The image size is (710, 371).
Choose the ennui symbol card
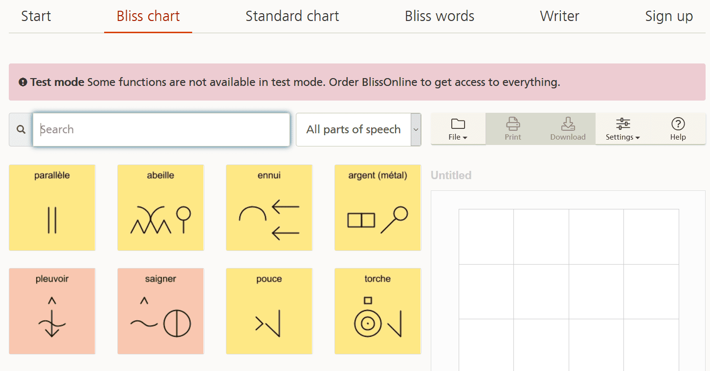coord(269,208)
